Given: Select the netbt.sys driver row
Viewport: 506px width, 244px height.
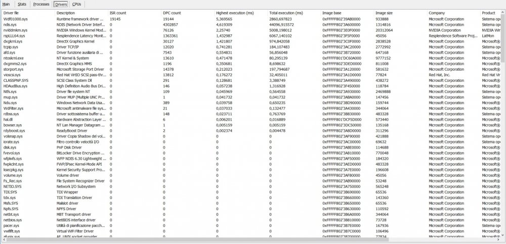Looking at the screenshot, I should tap(251, 214).
